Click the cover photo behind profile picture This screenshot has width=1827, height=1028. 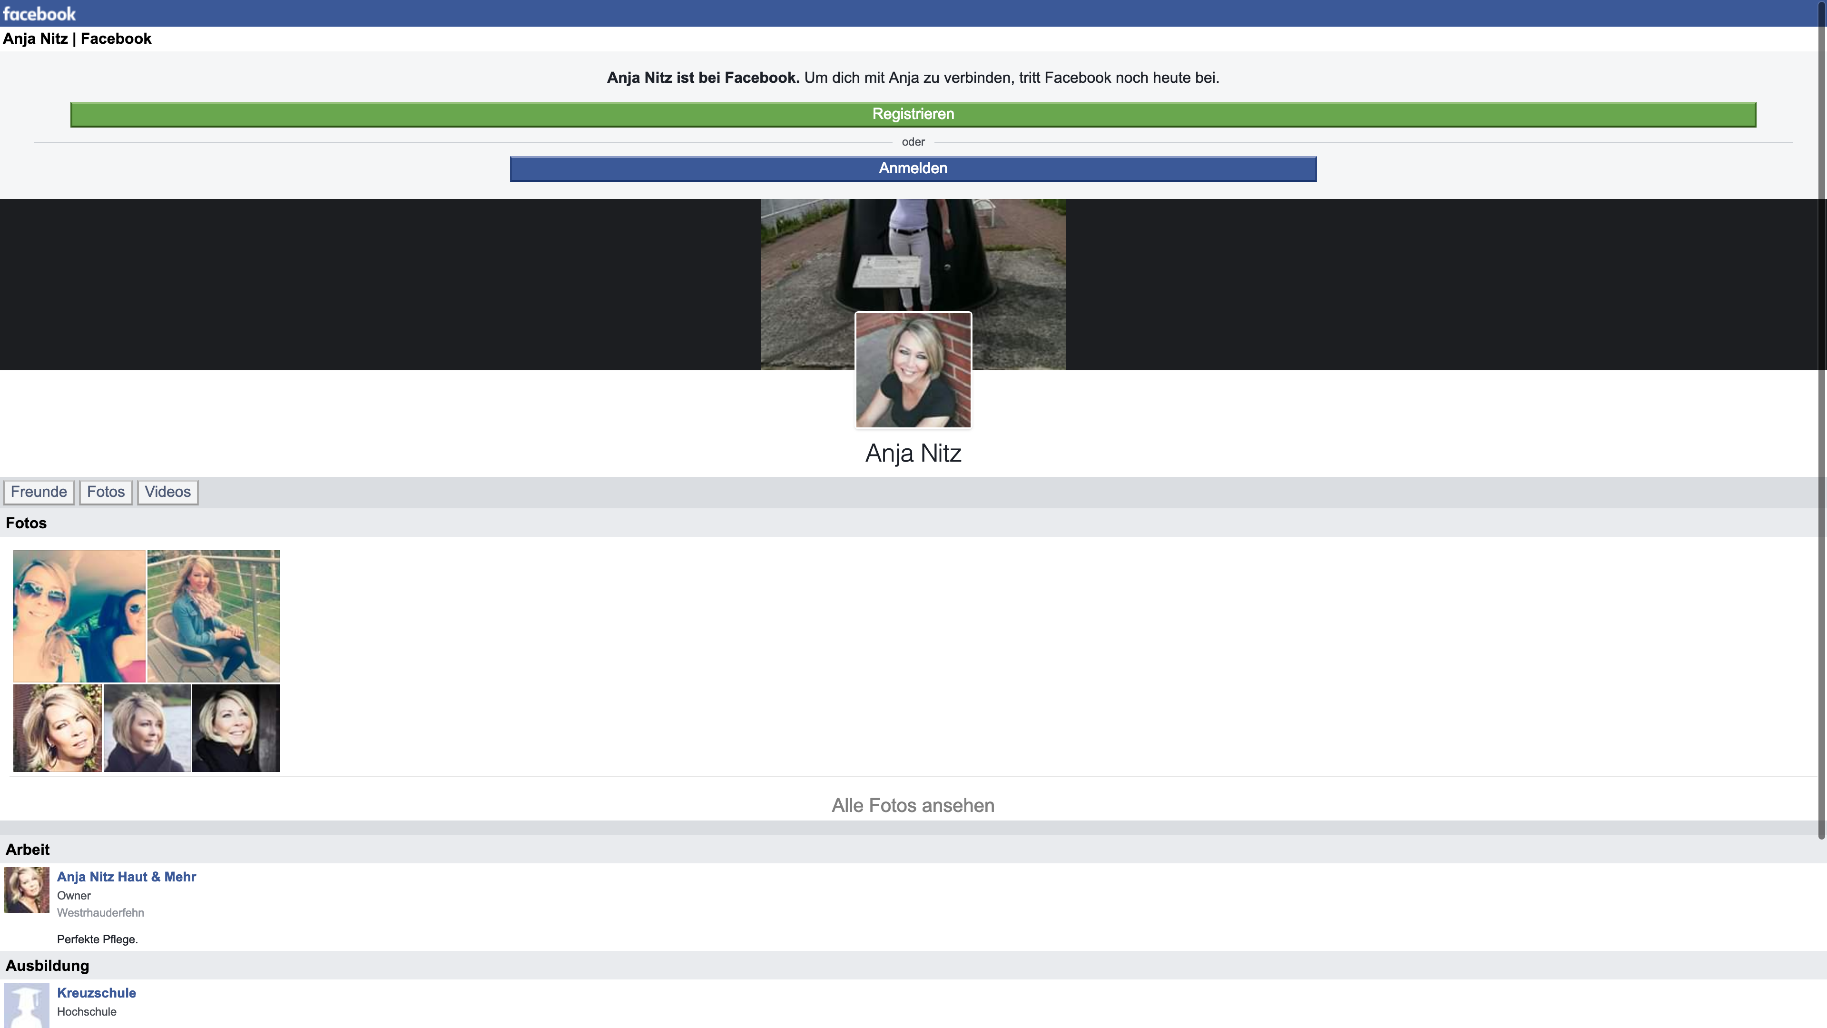(913, 256)
